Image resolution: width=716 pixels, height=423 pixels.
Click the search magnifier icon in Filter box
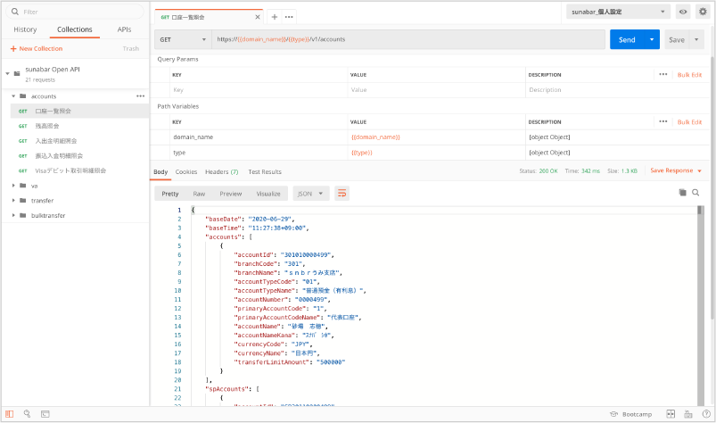tap(15, 12)
